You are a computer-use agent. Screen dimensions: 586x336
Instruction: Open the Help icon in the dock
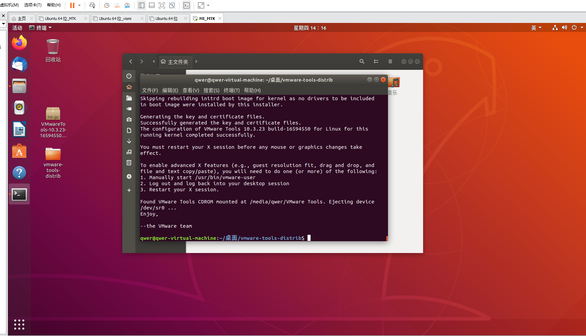[x=19, y=173]
